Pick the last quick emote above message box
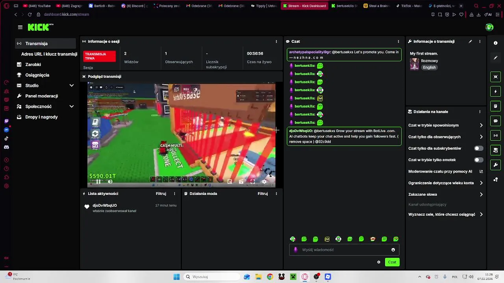Screen dimensions: 504x283 click(x=396, y=239)
